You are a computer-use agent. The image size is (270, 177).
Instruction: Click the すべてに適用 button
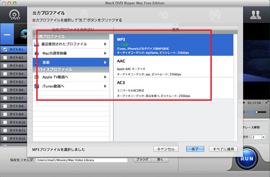pyautogui.click(x=223, y=149)
